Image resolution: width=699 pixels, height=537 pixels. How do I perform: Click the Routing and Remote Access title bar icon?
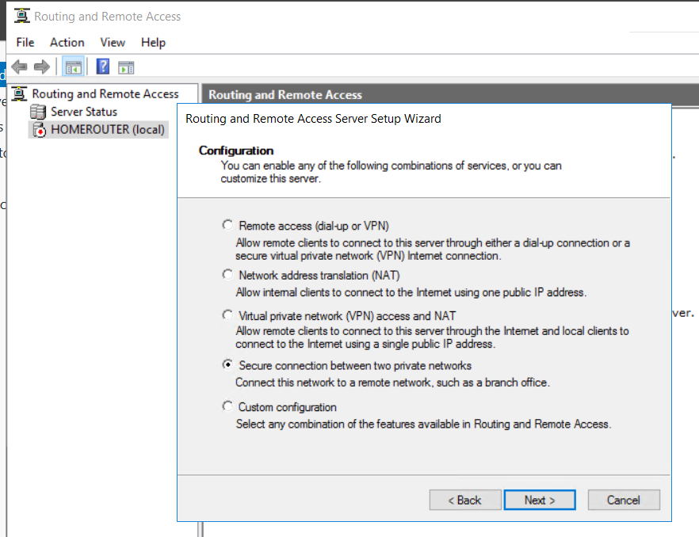(22, 16)
